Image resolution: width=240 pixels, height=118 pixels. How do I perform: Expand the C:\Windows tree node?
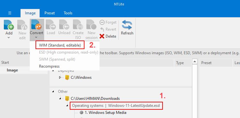[60, 77]
